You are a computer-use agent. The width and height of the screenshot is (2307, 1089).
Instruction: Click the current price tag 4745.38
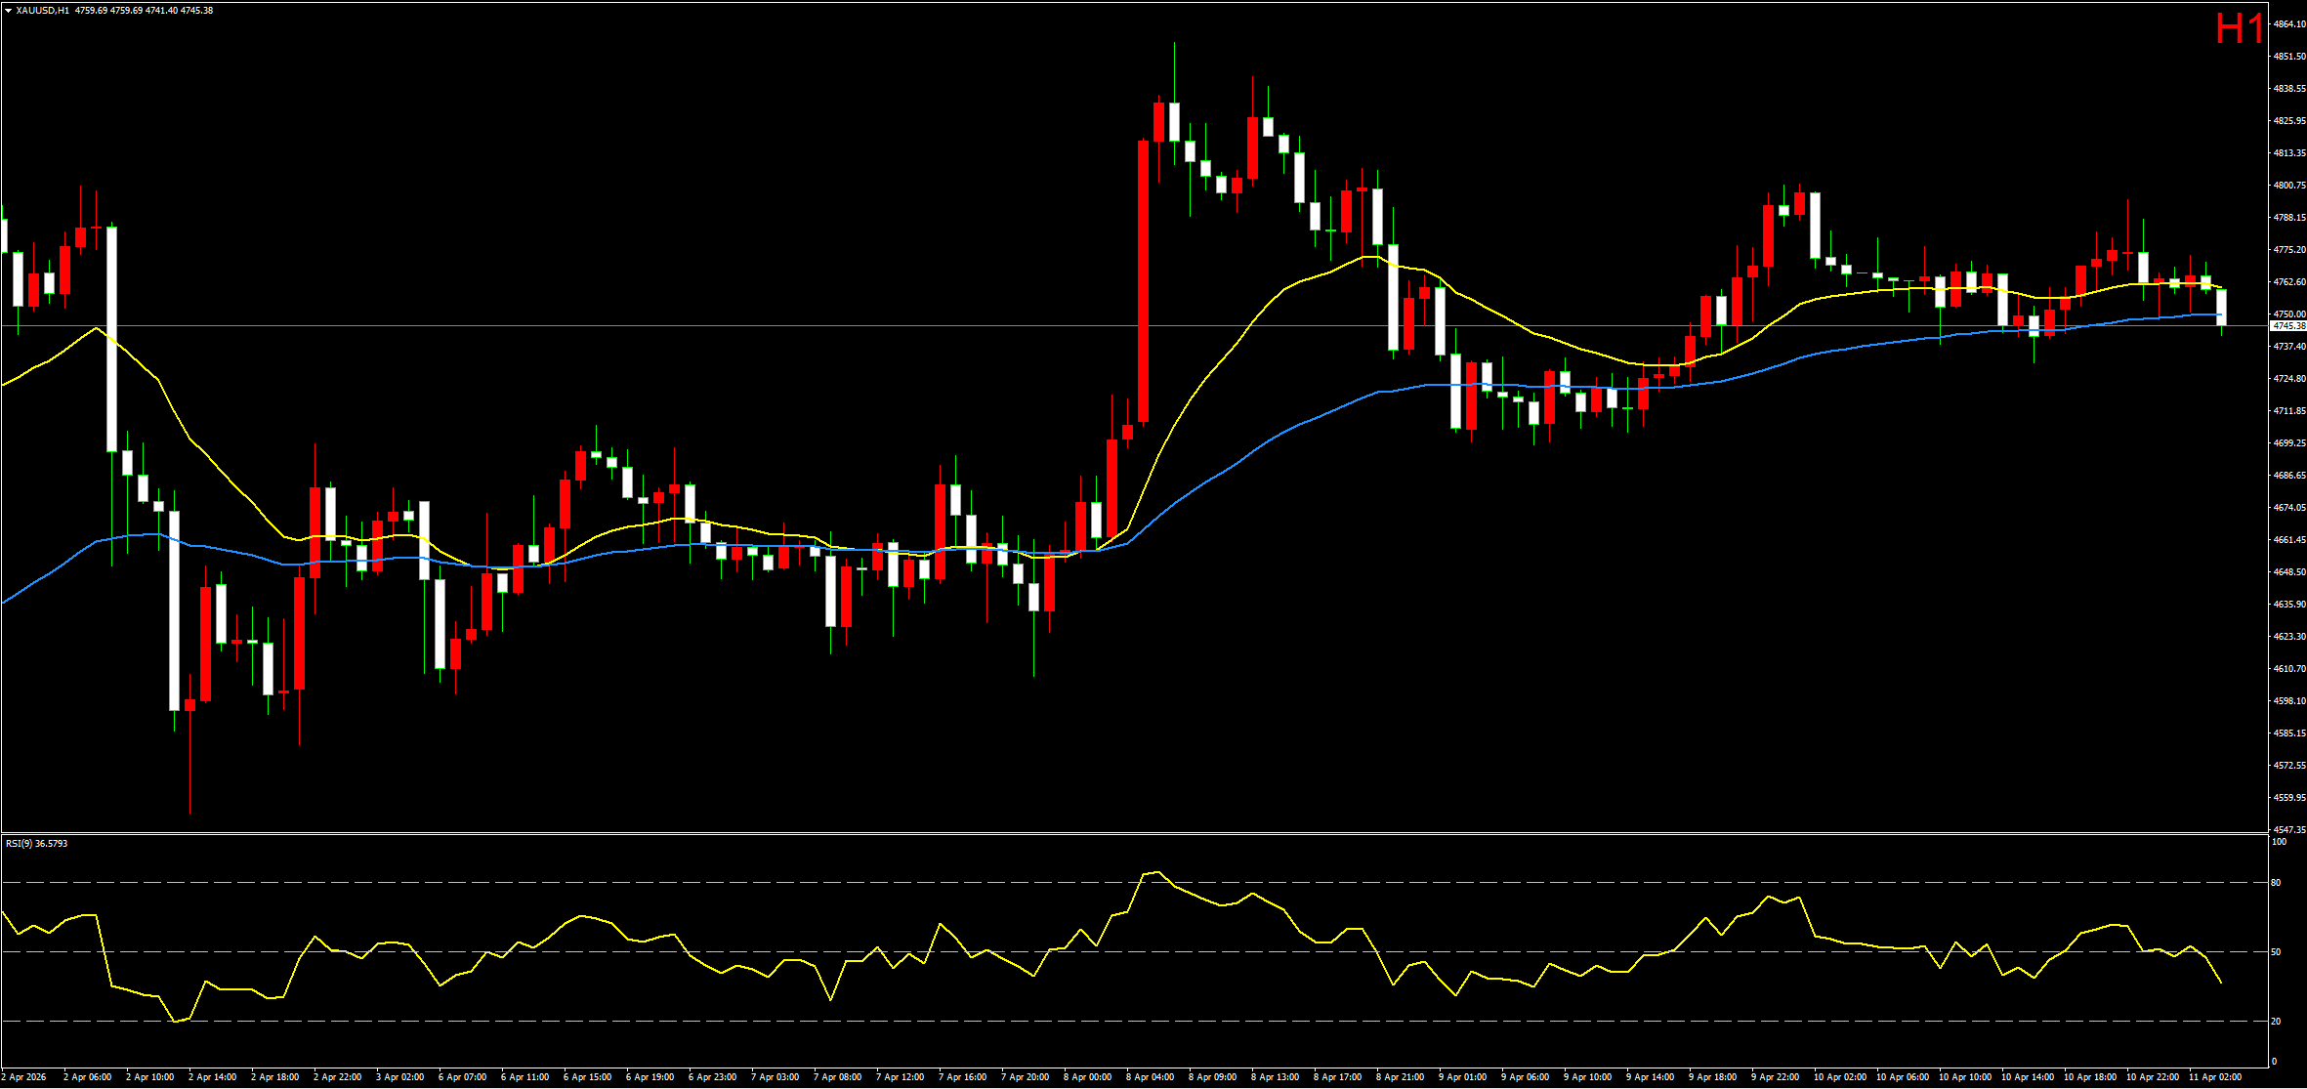2288,326
